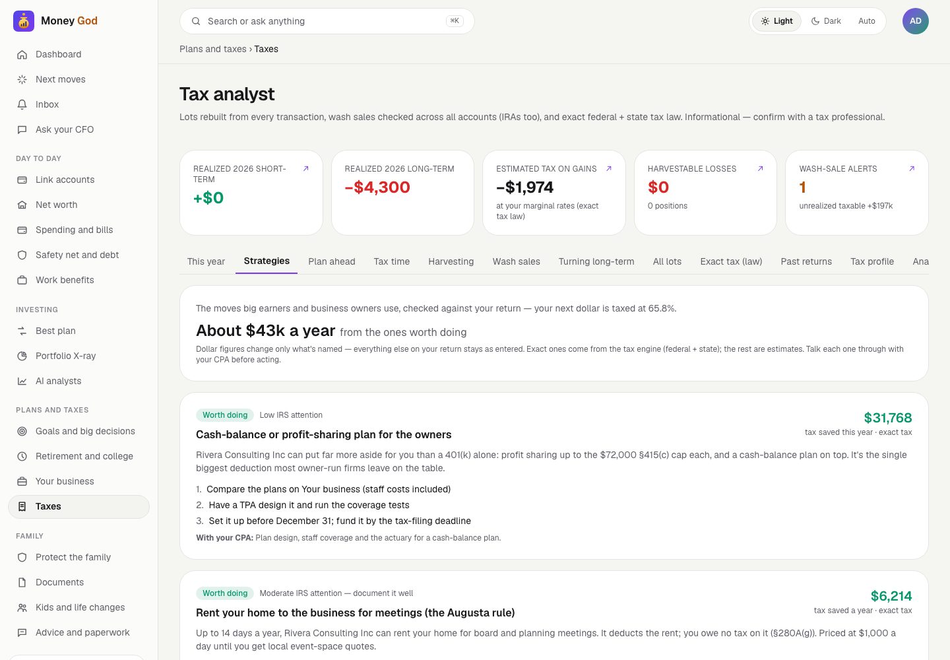950x660 pixels.
Task: Open the Harvesting tab
Action: [451, 261]
